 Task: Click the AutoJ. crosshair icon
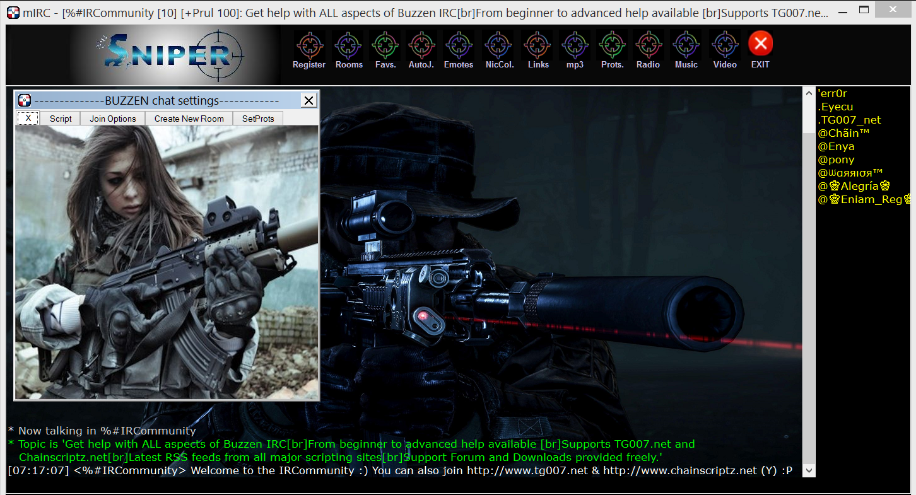coord(421,46)
